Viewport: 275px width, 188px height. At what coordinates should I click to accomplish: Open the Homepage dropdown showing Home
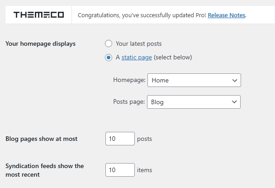click(190, 80)
